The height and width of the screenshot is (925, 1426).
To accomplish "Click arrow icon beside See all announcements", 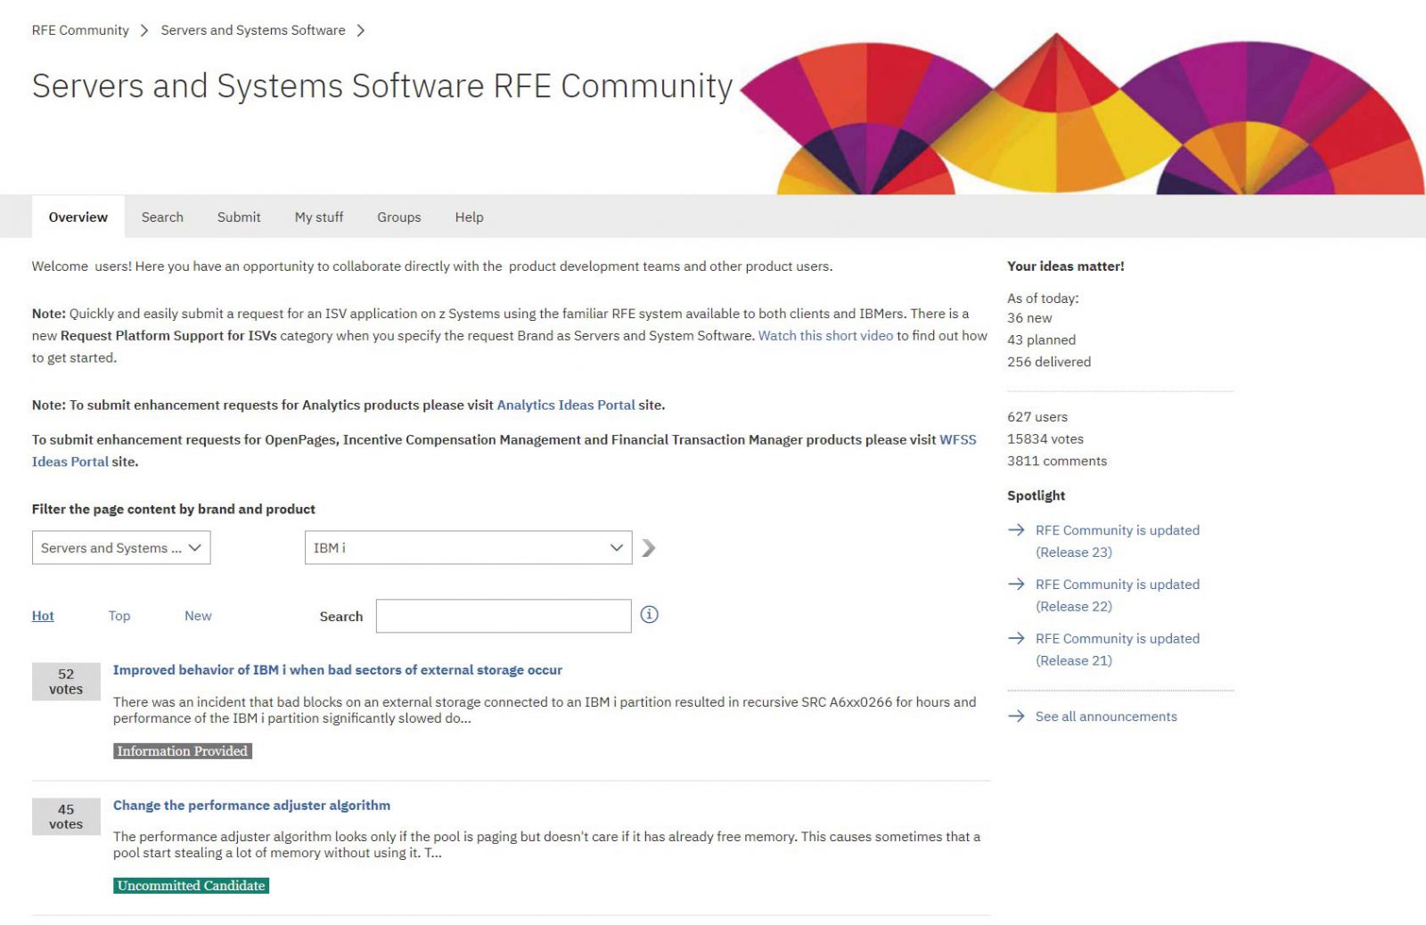I will [x=1016, y=716].
